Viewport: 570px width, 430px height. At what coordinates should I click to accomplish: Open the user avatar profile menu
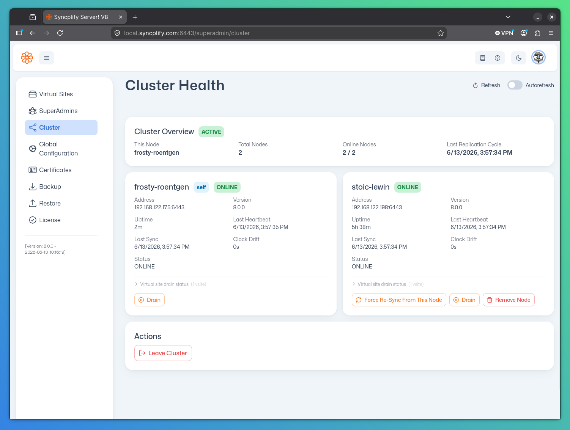538,58
